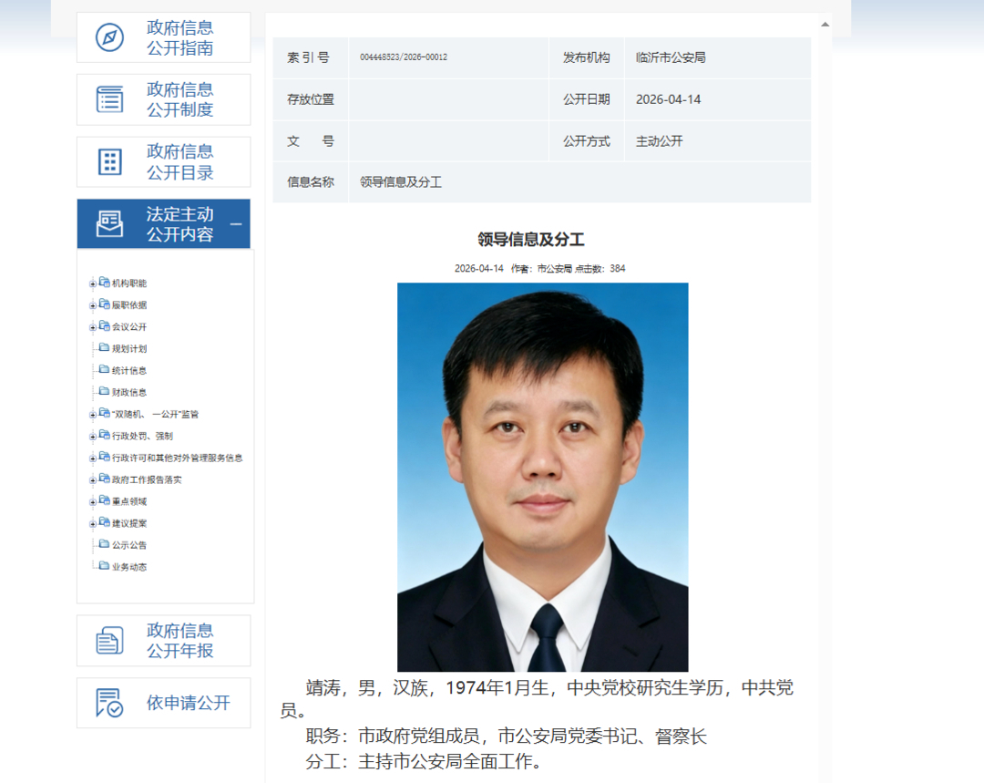The image size is (984, 783).
Task: Click the compass icon beside 政府信息公开指南
Action: (109, 38)
